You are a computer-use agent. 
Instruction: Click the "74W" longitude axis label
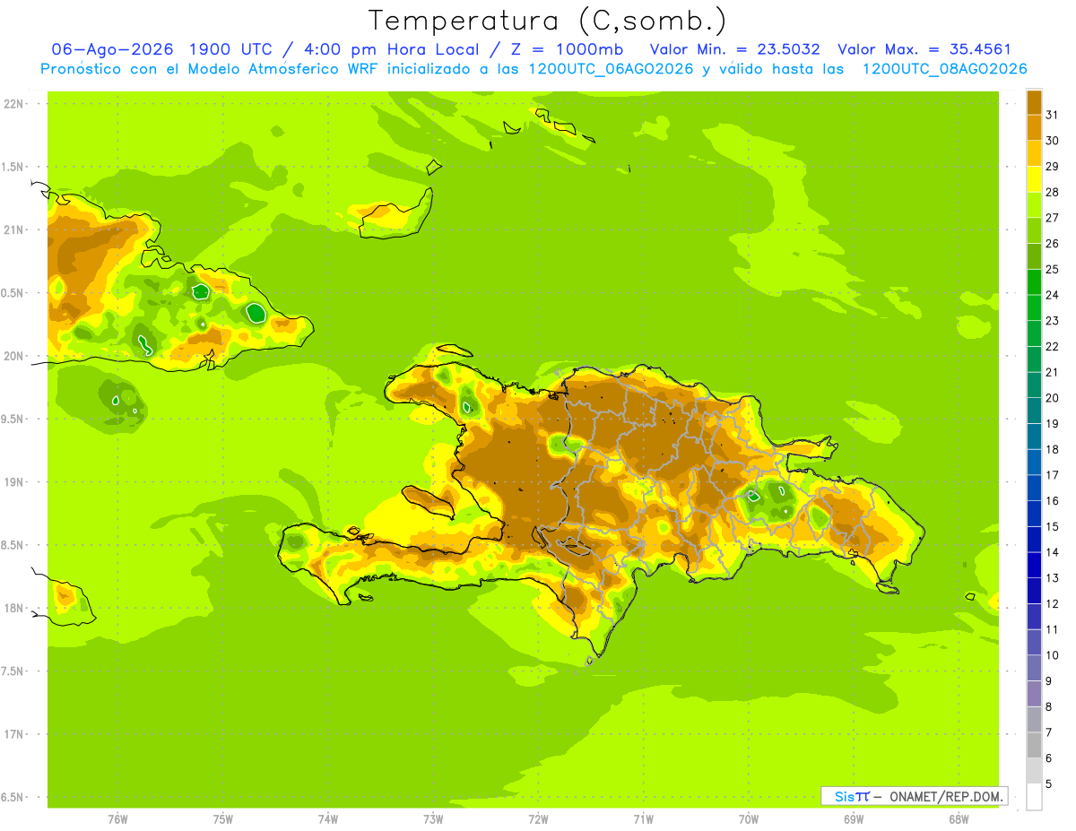click(x=327, y=819)
